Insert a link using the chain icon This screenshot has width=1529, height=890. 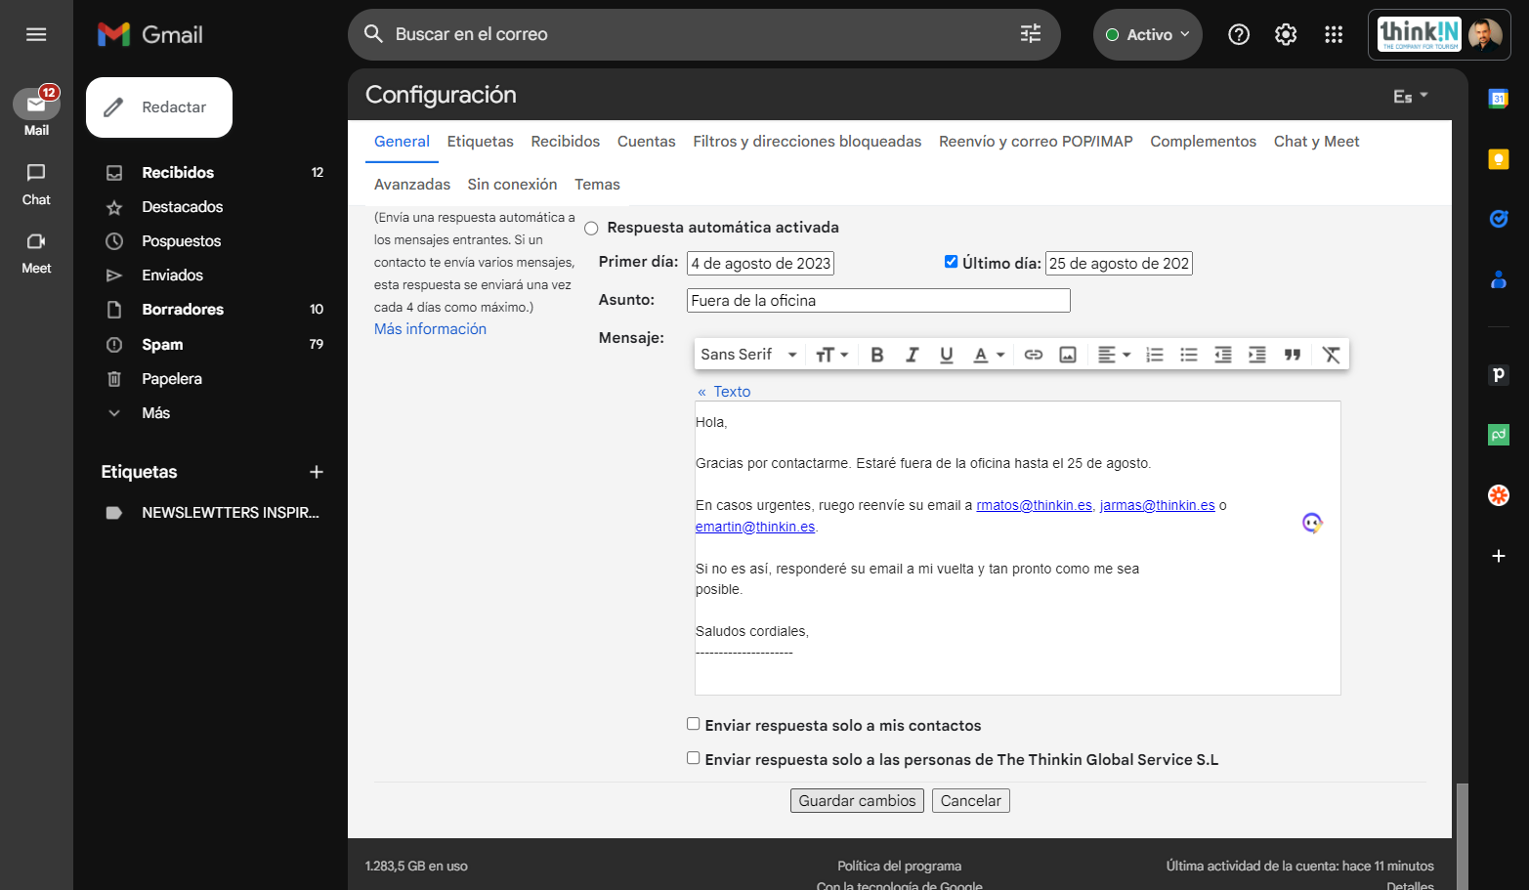pos(1034,355)
